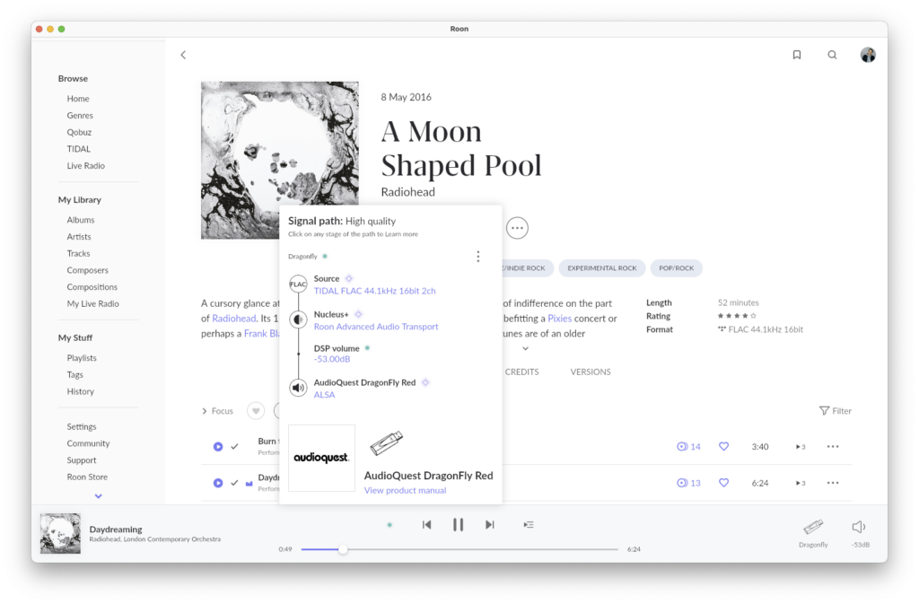Open the bookmark icon

tap(797, 55)
